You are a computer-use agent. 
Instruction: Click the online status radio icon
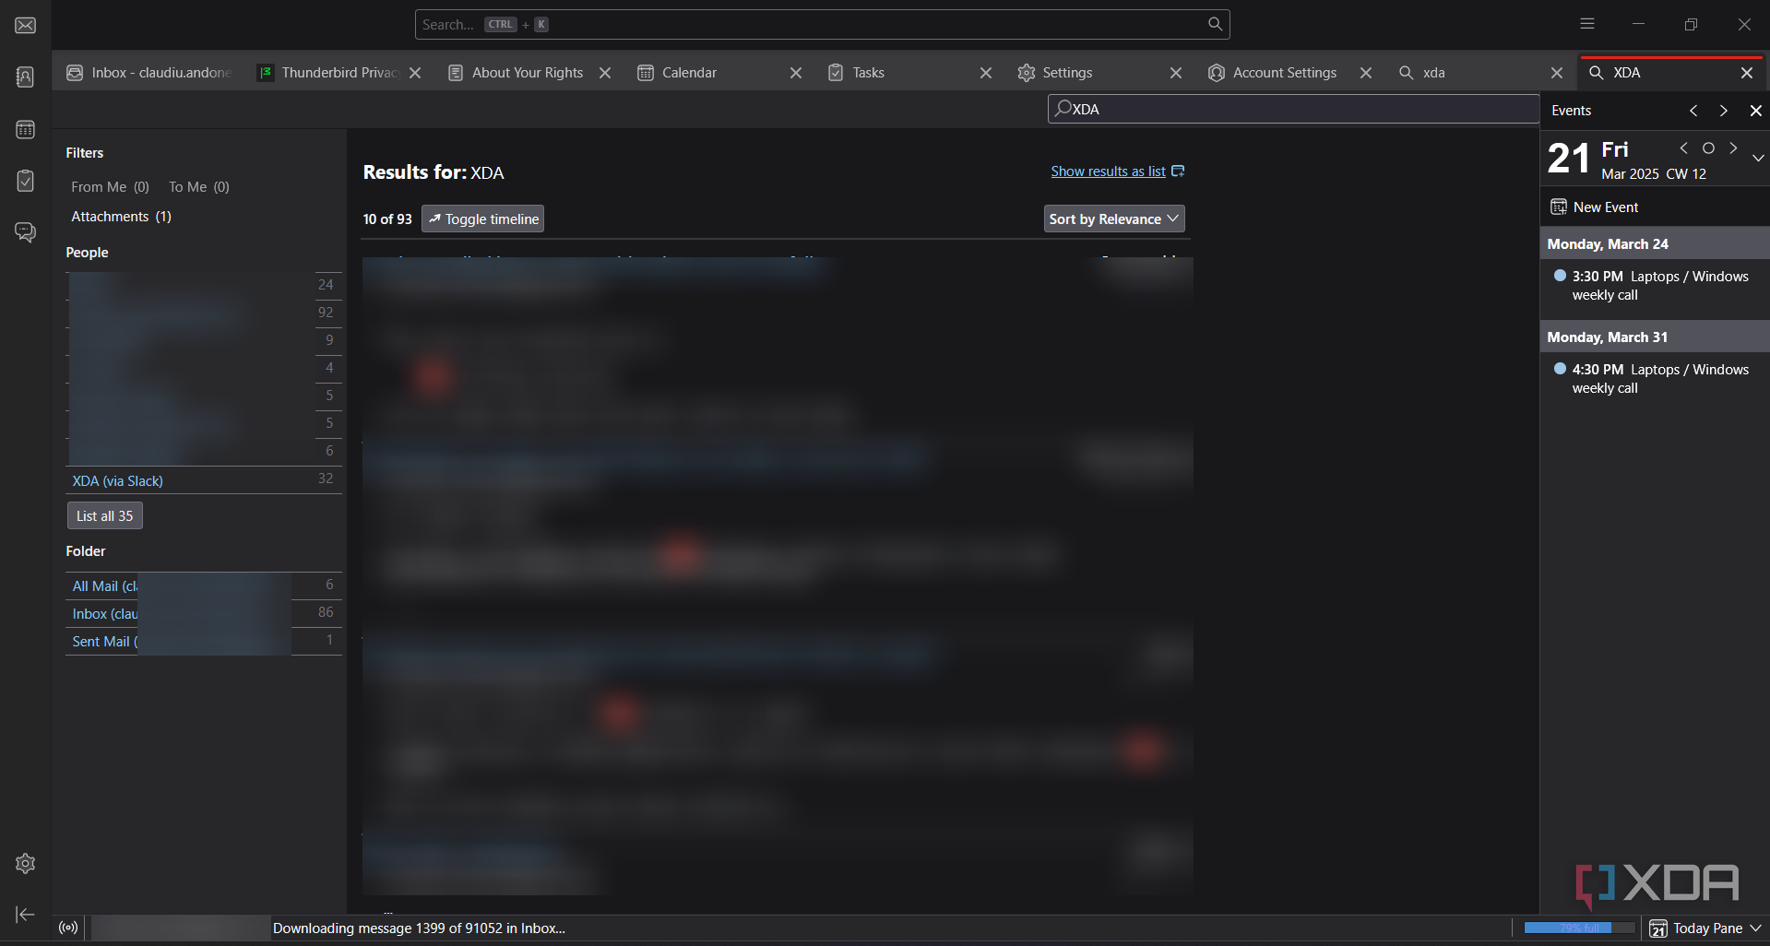click(x=68, y=928)
